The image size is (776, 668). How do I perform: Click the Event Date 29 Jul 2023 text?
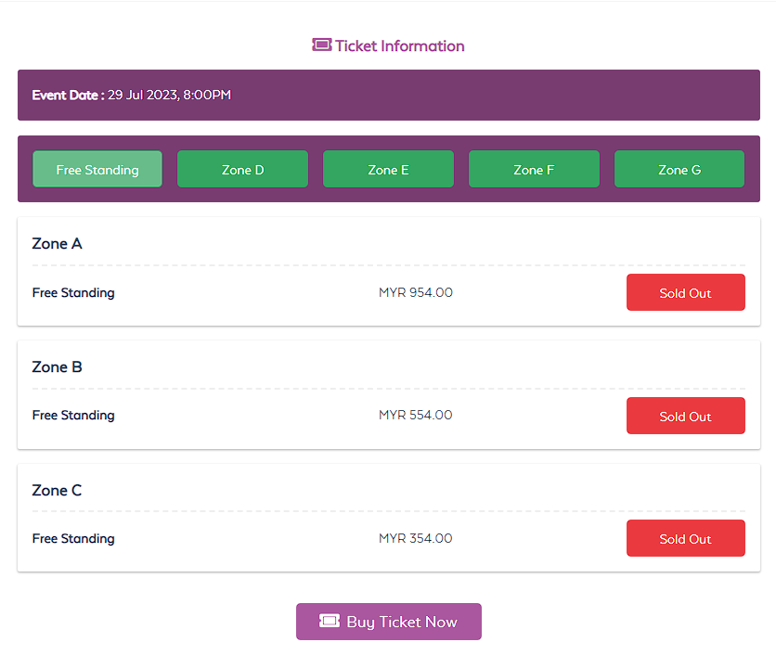click(132, 95)
